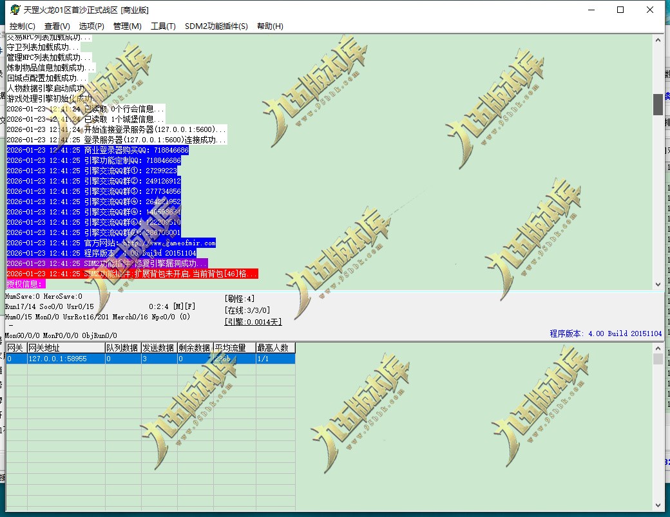The image size is (670, 517).
Task: Click the 官方网站 gameofmir.com log line
Action: click(111, 243)
